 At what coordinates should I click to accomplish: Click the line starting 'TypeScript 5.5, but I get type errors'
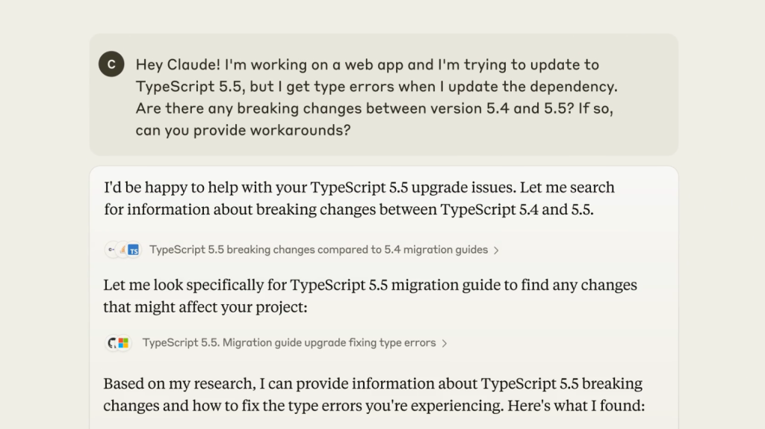(377, 87)
